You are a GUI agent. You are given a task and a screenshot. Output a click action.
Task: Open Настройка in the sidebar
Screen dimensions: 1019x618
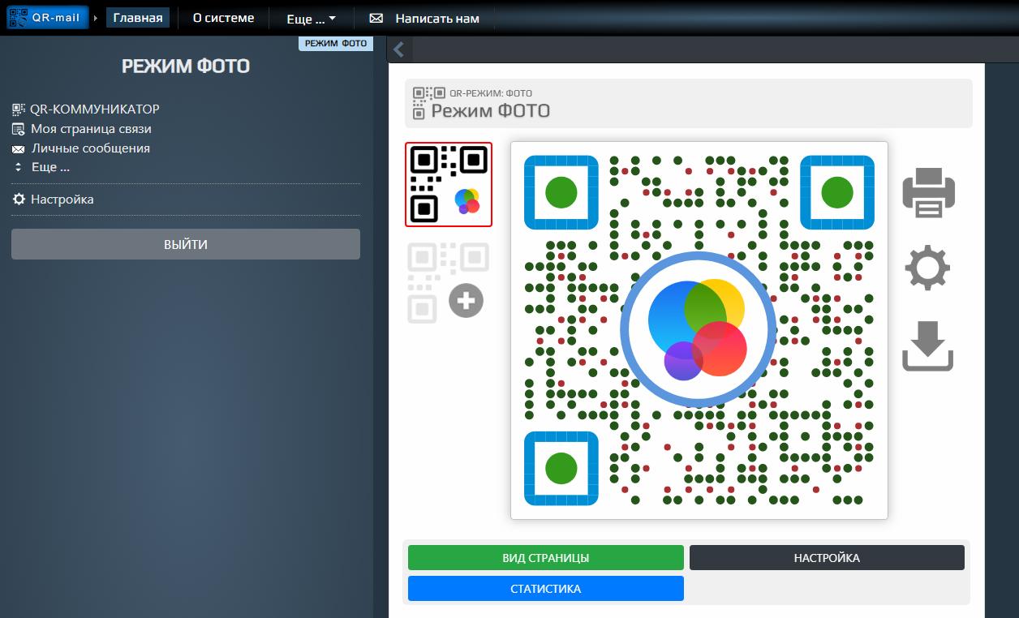[x=62, y=199]
